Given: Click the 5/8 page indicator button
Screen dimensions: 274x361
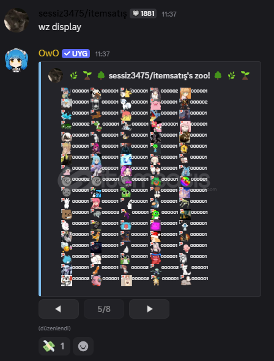Looking at the screenshot, I should click(x=104, y=309).
